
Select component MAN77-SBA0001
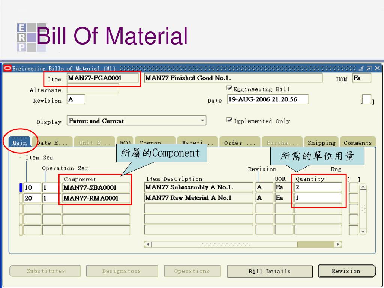(96, 187)
